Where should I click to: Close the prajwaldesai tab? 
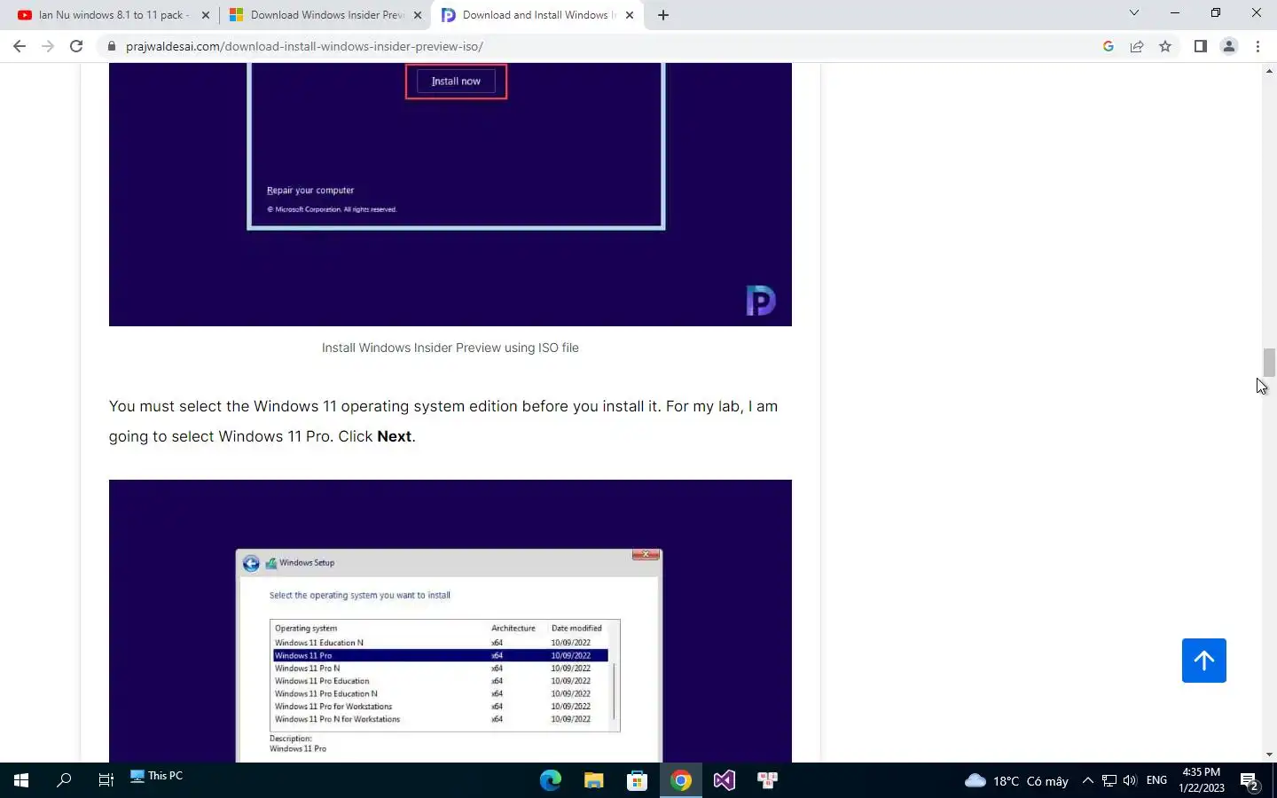[630, 15]
